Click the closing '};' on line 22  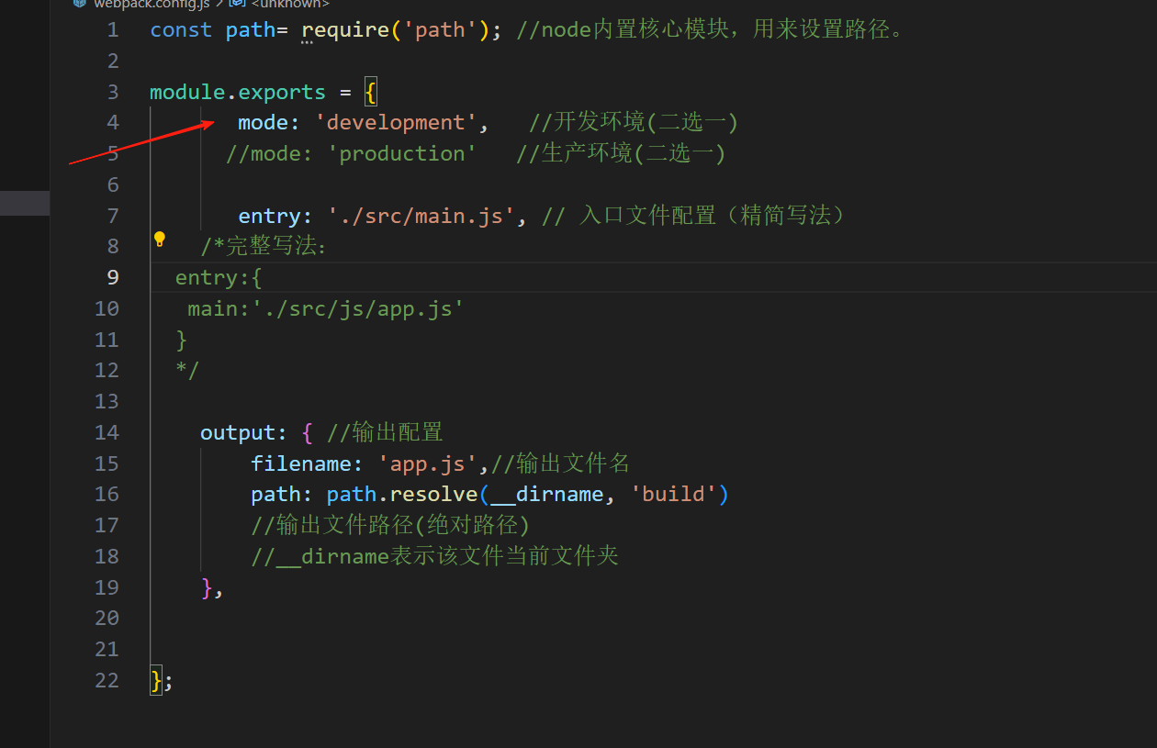[162, 680]
